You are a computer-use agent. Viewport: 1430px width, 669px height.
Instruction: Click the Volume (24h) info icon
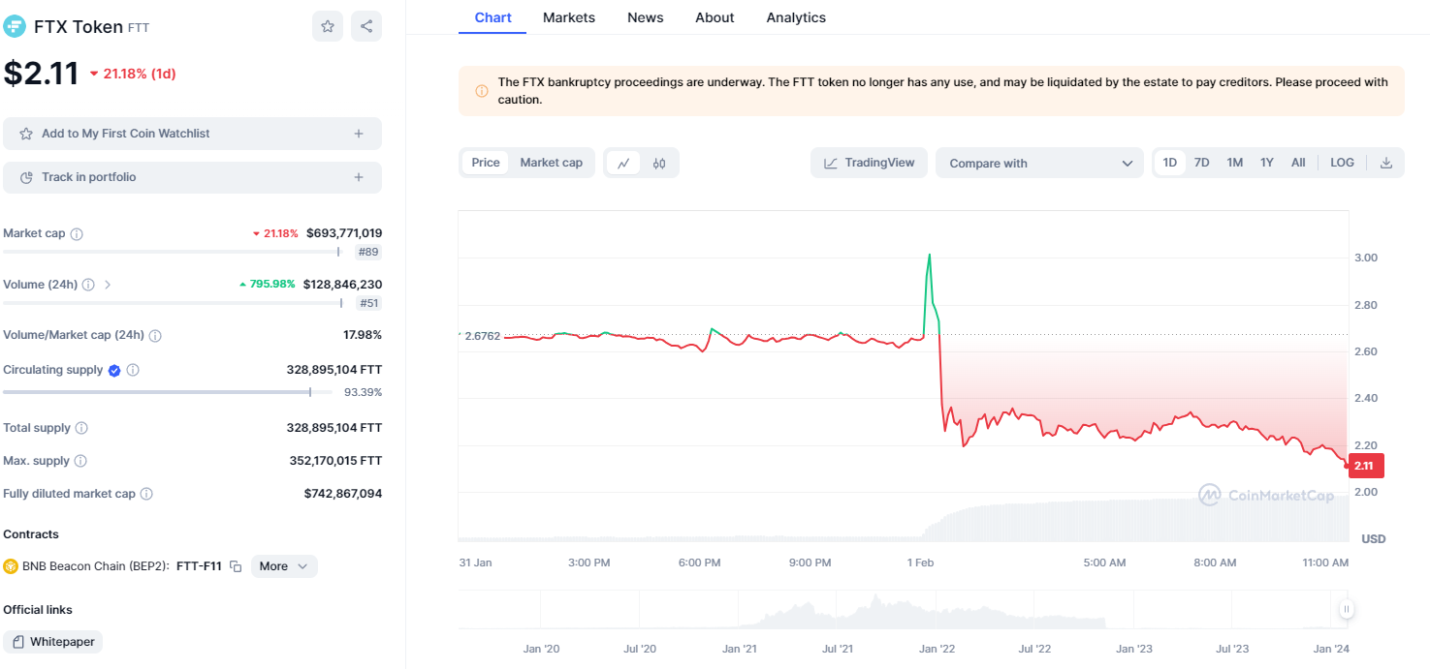88,285
